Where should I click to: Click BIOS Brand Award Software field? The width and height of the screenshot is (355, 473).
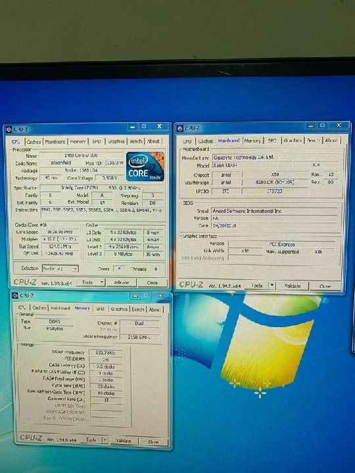click(x=274, y=211)
